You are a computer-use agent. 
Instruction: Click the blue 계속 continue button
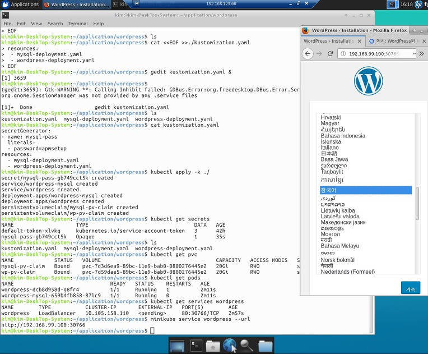[x=411, y=288]
